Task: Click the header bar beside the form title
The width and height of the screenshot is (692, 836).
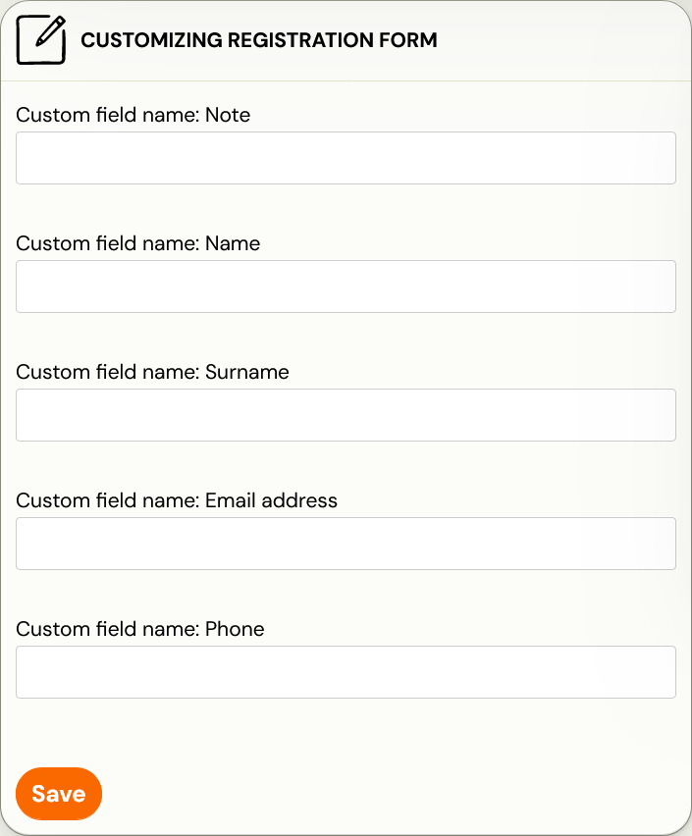Action: tap(560, 40)
